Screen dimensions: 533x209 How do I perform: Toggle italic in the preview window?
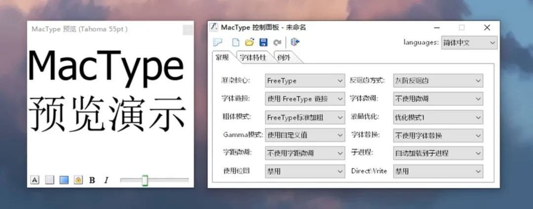pyautogui.click(x=106, y=180)
